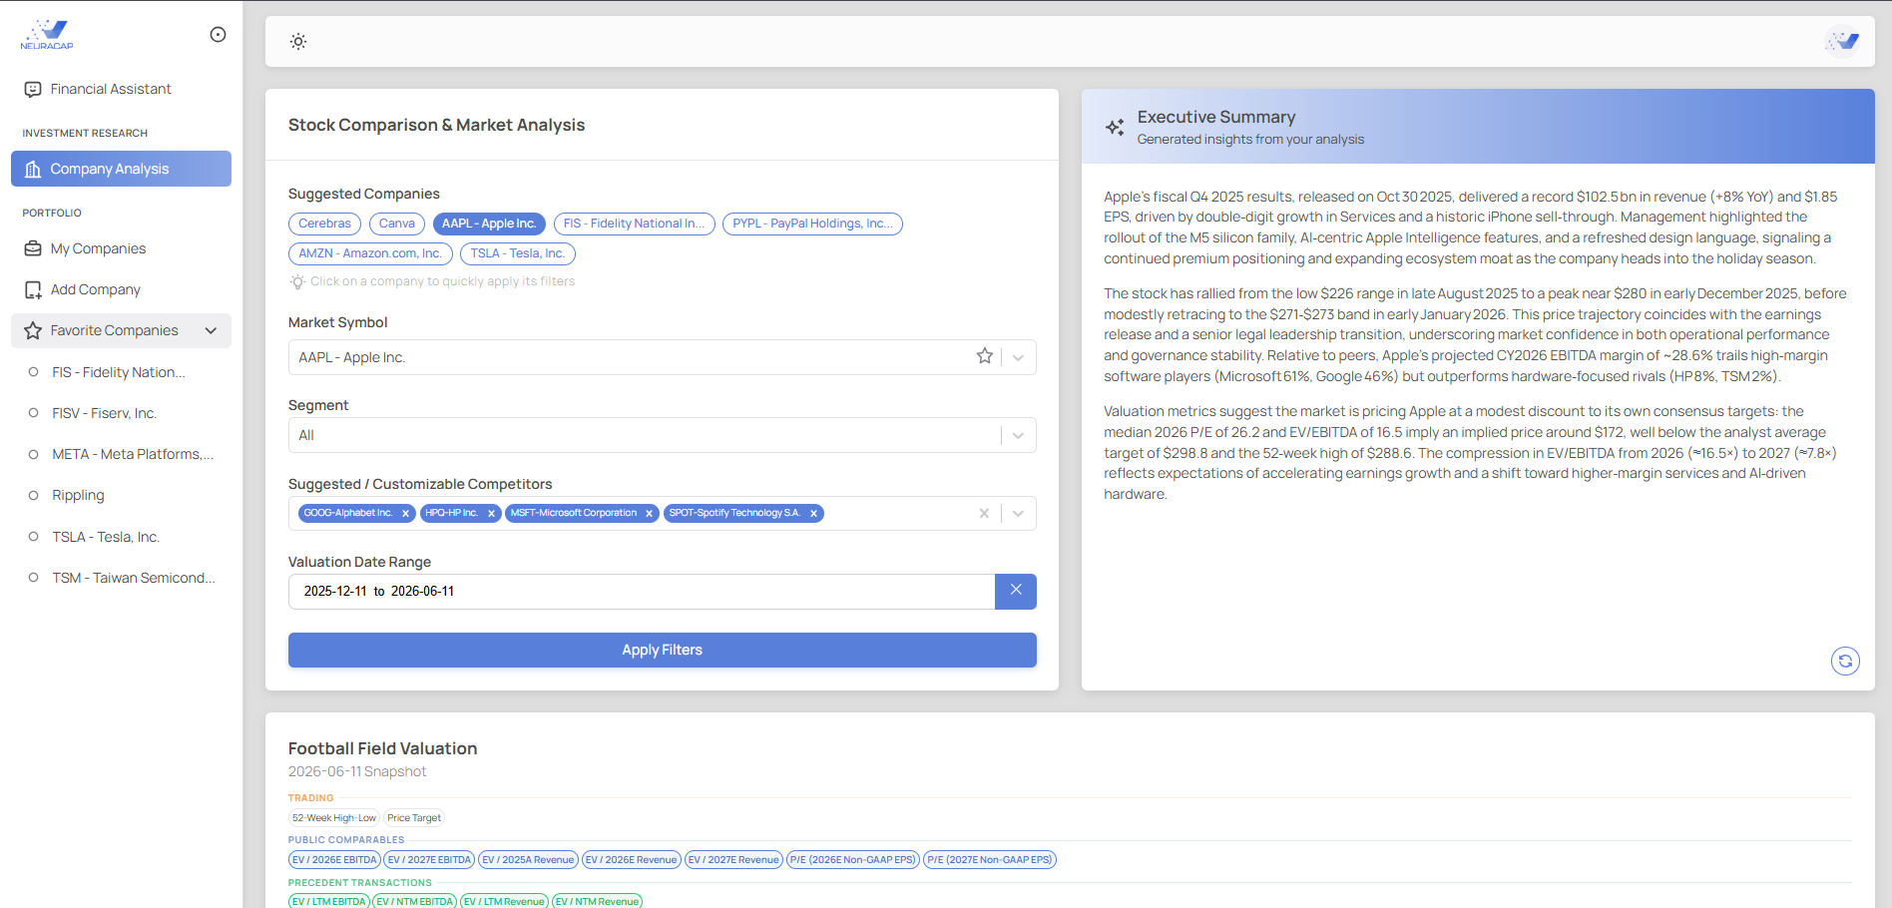1892x908 pixels.
Task: Toggle Price Target chip
Action: [414, 818]
